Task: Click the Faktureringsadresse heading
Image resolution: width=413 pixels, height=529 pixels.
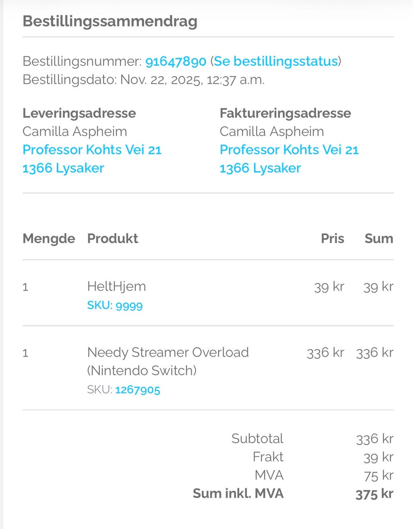Action: tap(285, 113)
